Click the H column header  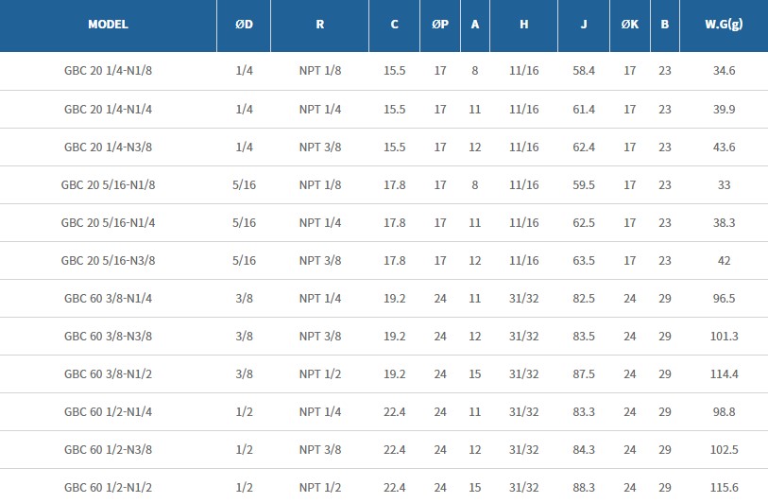pos(523,25)
